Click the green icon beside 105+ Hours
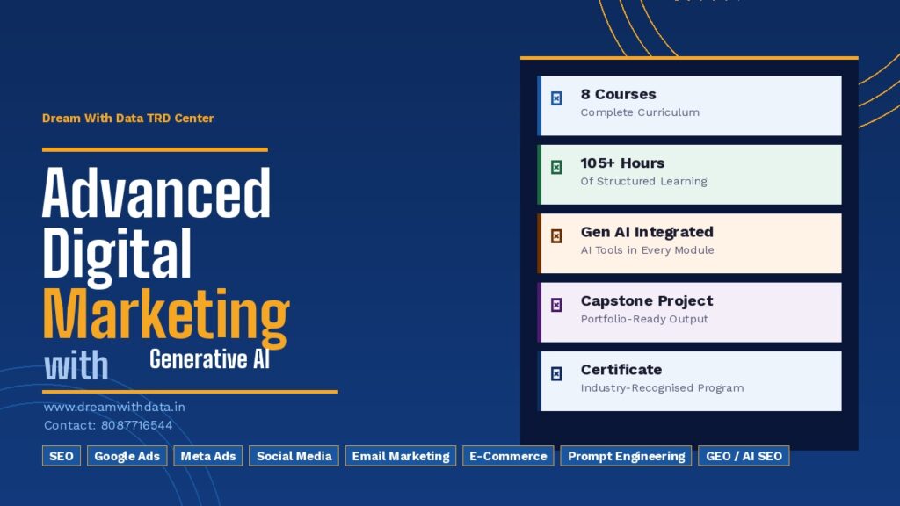This screenshot has width=900, height=506. coord(556,168)
